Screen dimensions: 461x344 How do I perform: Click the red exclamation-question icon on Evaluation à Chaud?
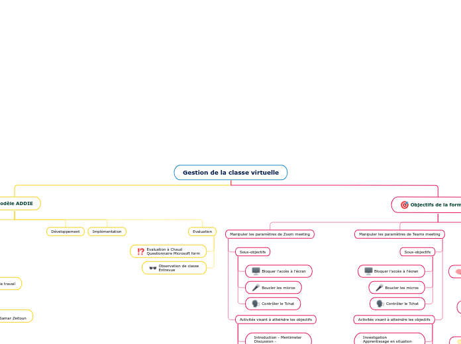click(x=141, y=251)
